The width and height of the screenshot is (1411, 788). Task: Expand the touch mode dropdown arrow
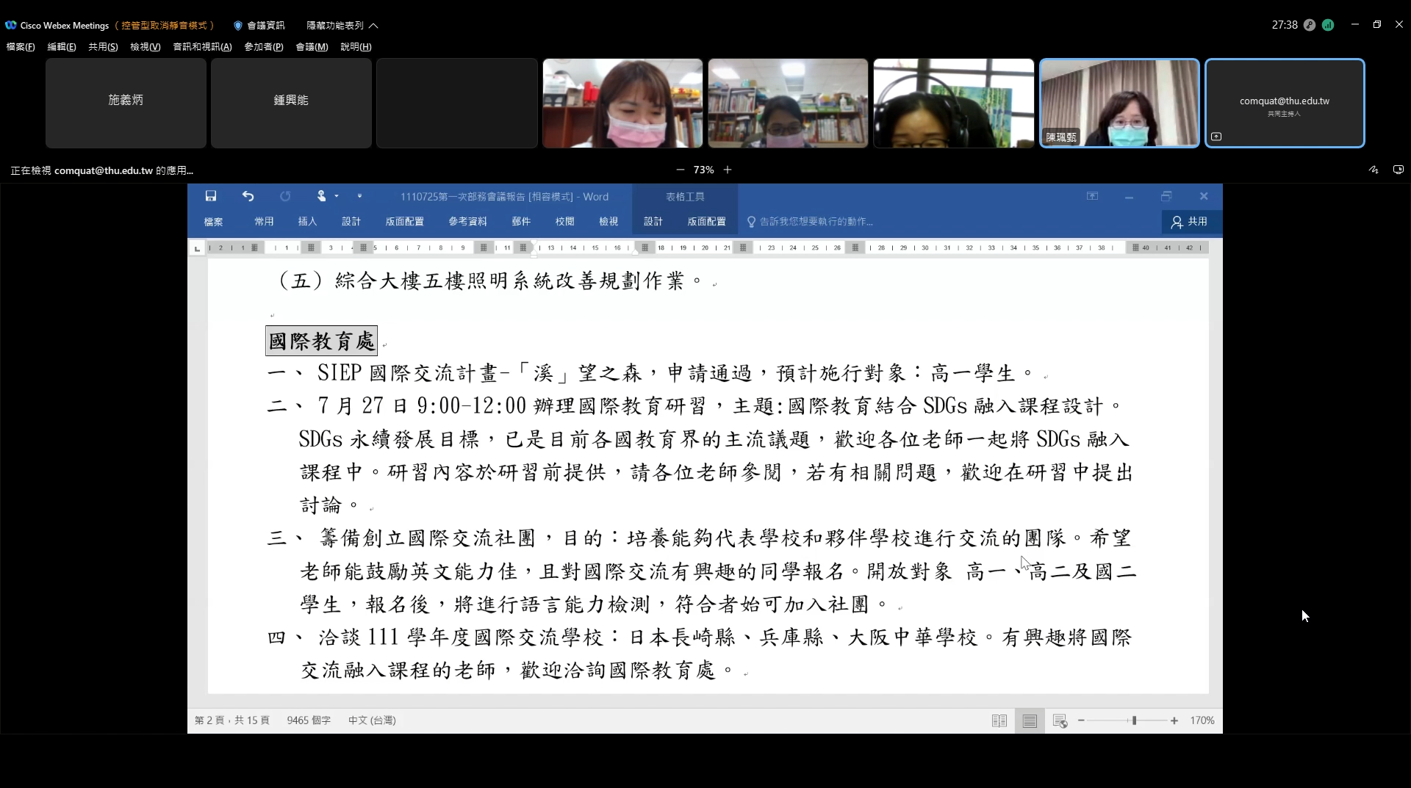pyautogui.click(x=337, y=196)
